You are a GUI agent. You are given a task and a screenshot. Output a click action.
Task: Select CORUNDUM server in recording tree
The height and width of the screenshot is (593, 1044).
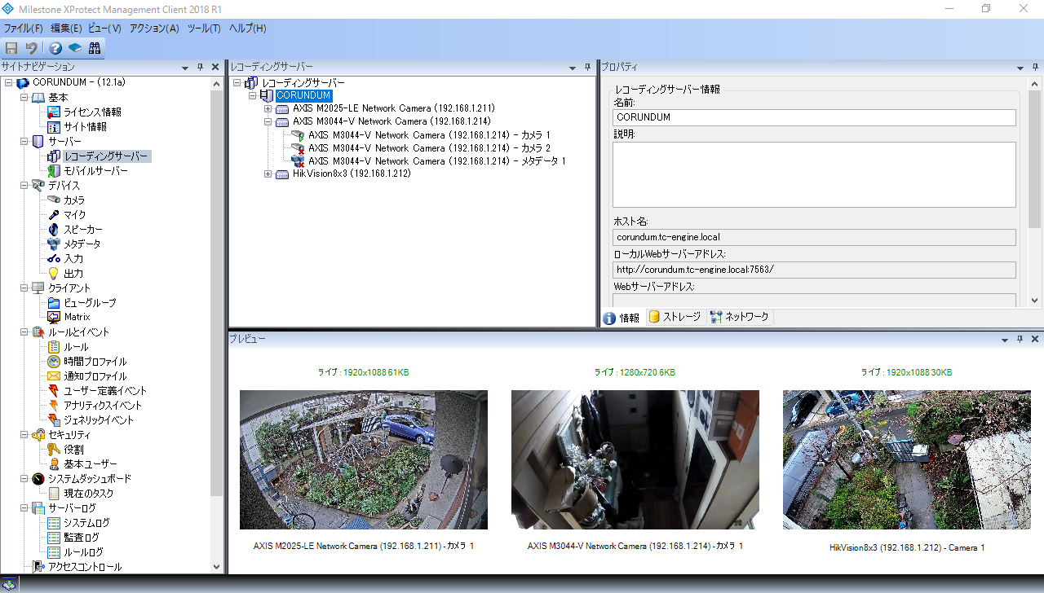click(x=303, y=95)
